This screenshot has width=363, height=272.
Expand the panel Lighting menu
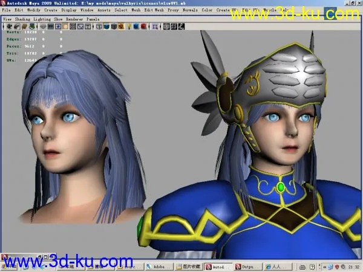[42, 19]
